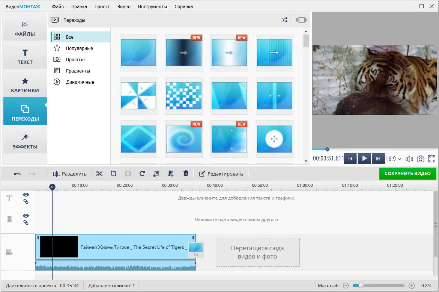Switch preview to fullscreen
Viewport: 439px width, 292px height.
432,159
